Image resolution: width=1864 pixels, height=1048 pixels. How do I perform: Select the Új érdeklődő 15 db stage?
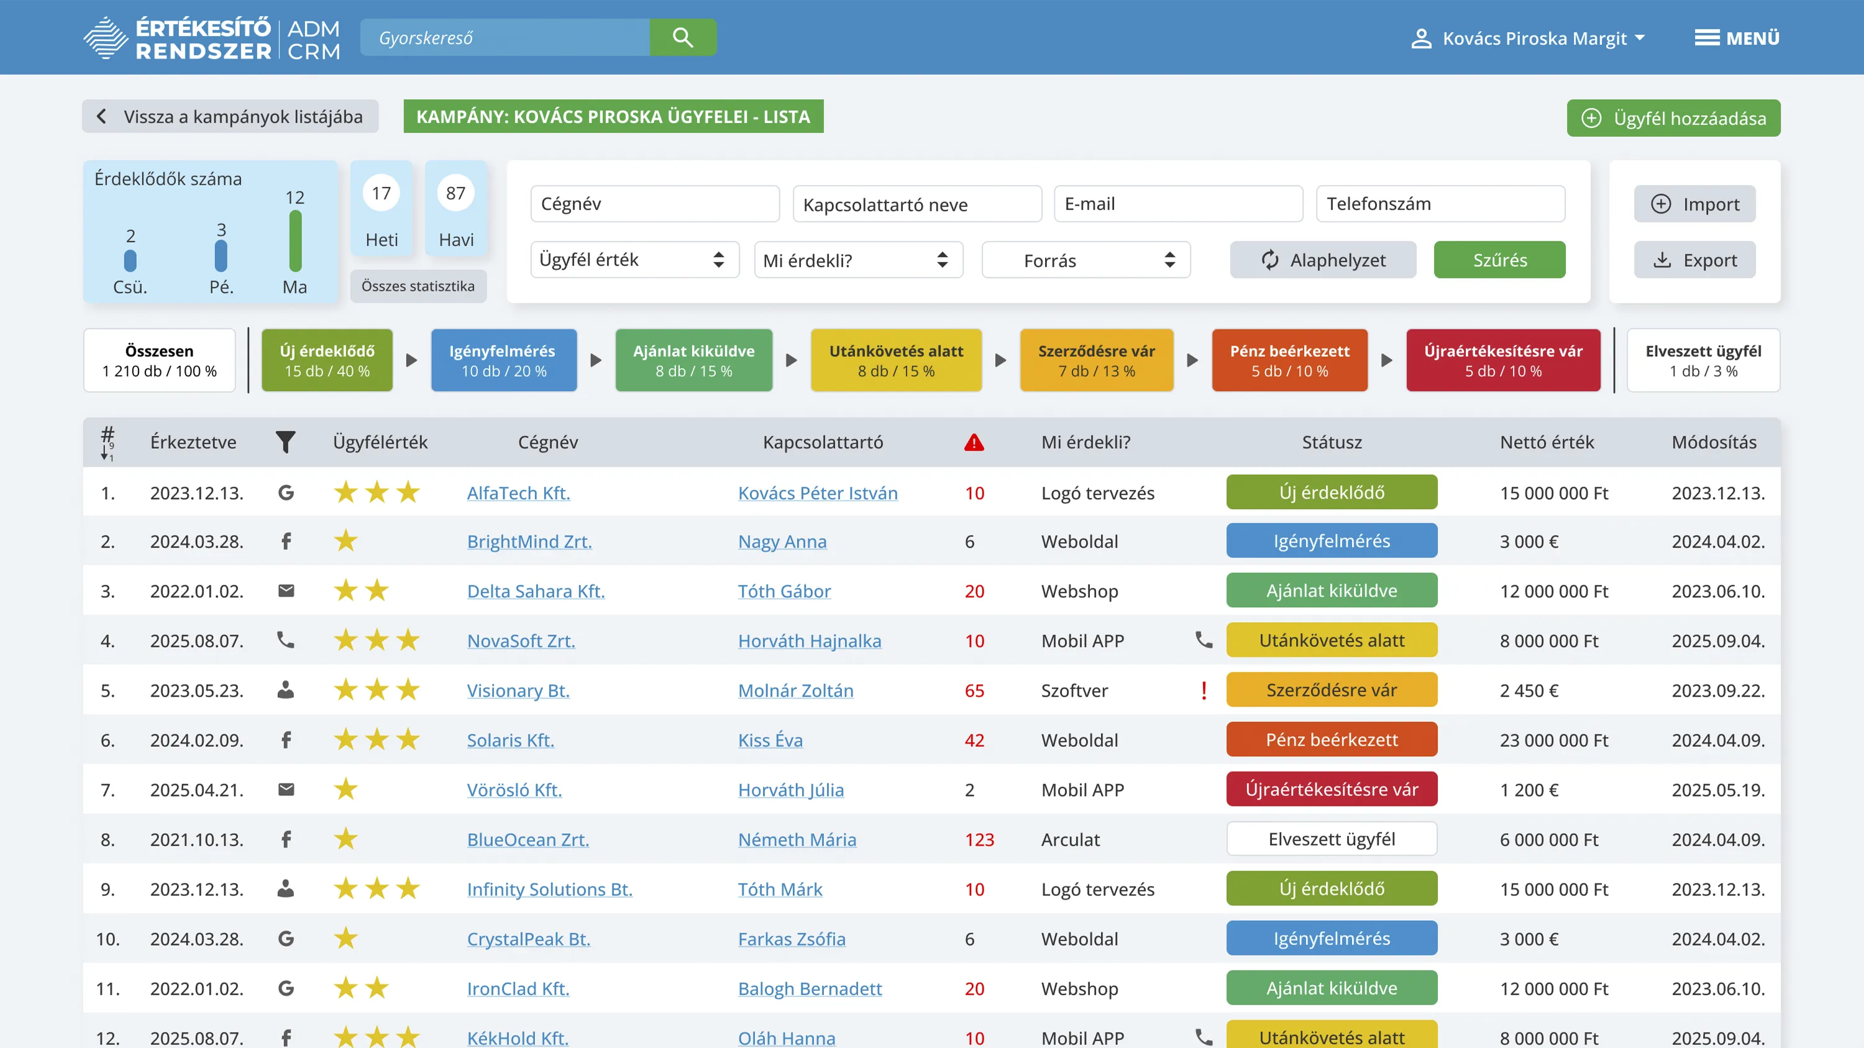coord(327,360)
